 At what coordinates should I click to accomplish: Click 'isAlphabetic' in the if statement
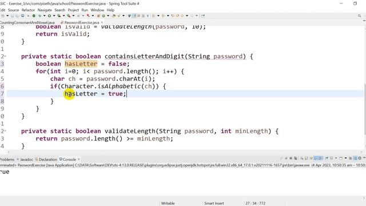point(119,86)
